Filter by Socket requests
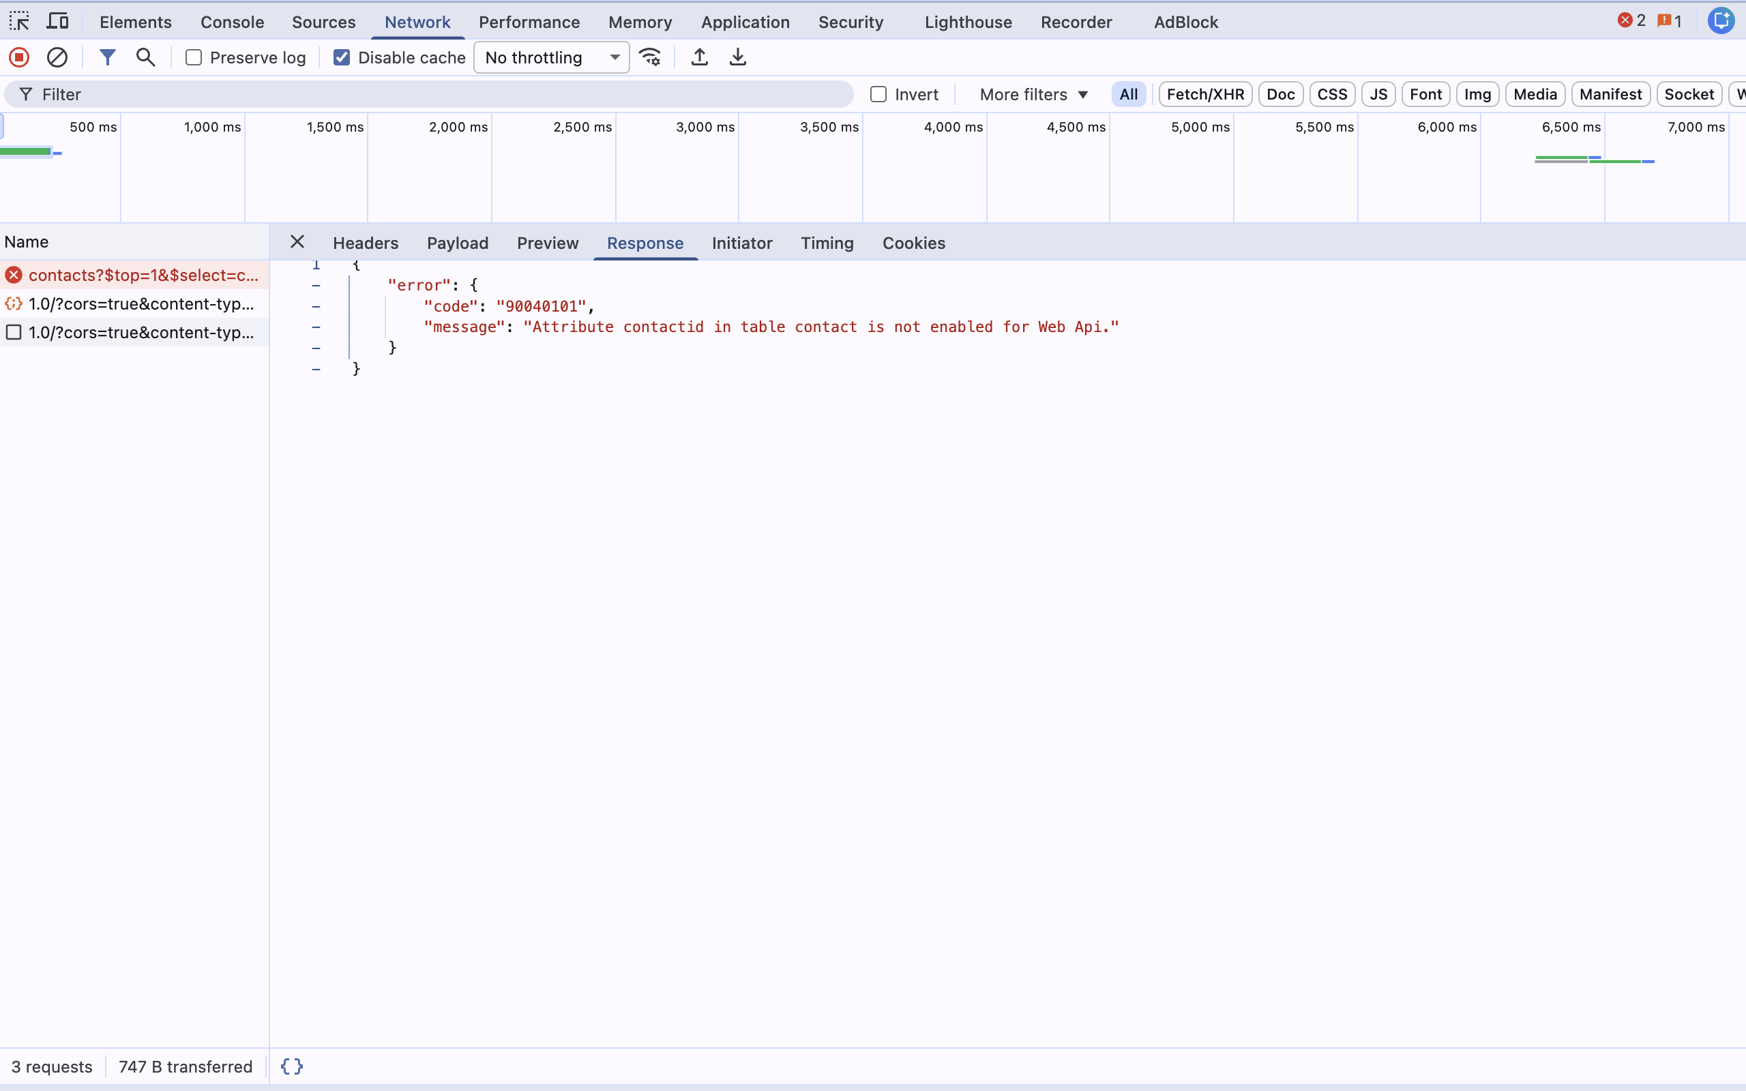The width and height of the screenshot is (1746, 1091). pos(1689,95)
